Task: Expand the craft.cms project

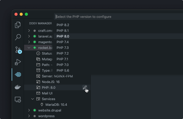Action: point(29,31)
